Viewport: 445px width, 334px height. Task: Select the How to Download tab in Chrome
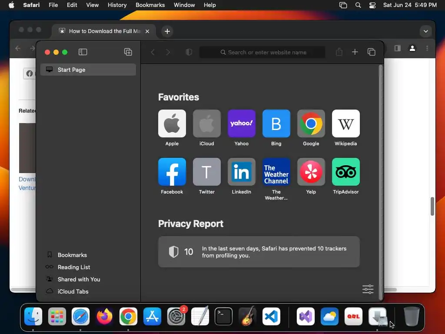pyautogui.click(x=103, y=31)
